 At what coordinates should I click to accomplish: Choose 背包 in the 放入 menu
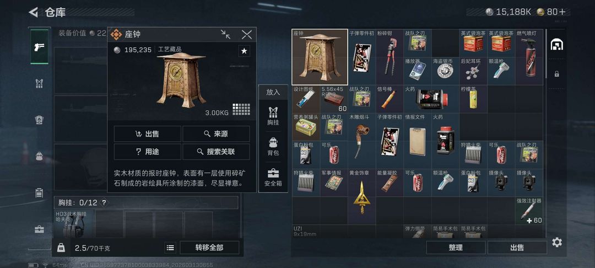tap(273, 147)
